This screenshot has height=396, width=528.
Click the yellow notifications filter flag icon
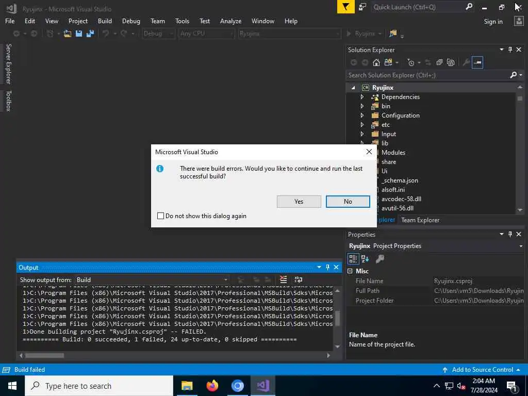click(345, 7)
